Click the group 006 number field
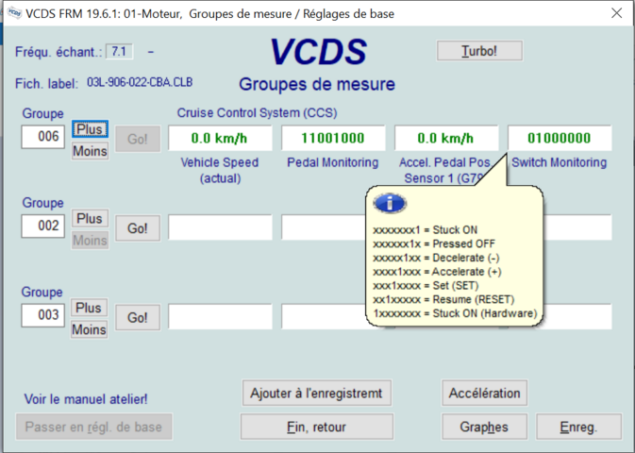Image resolution: width=635 pixels, height=453 pixels. coord(42,137)
